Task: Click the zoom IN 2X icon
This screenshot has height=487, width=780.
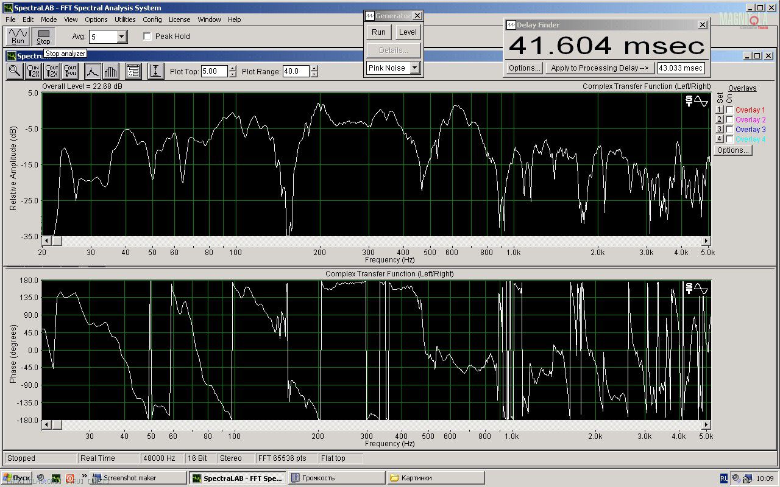Action: pyautogui.click(x=34, y=71)
